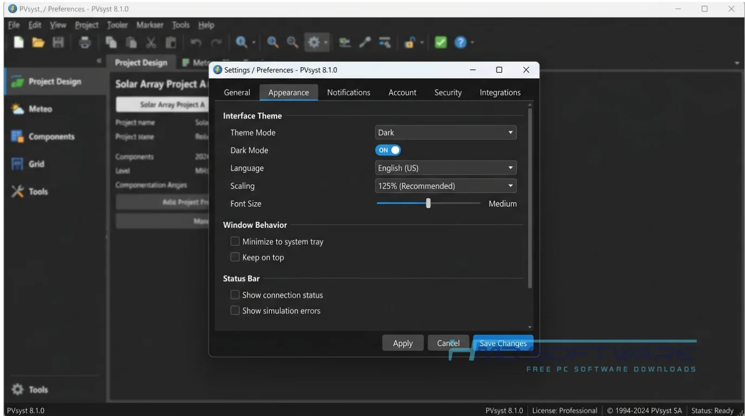Click the blue search magnifier icon
The image size is (745, 416).
pos(241,42)
